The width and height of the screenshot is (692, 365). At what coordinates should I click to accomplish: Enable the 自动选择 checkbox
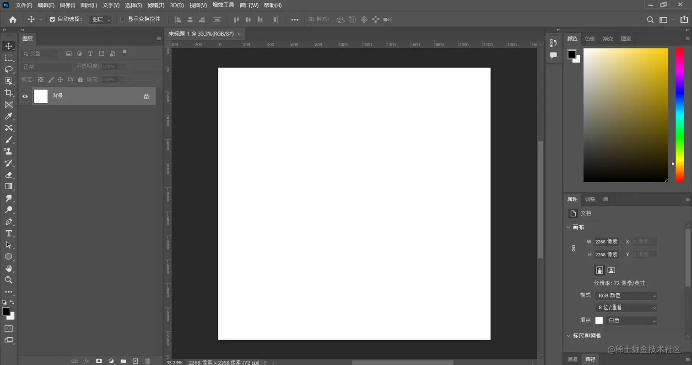[x=53, y=19]
